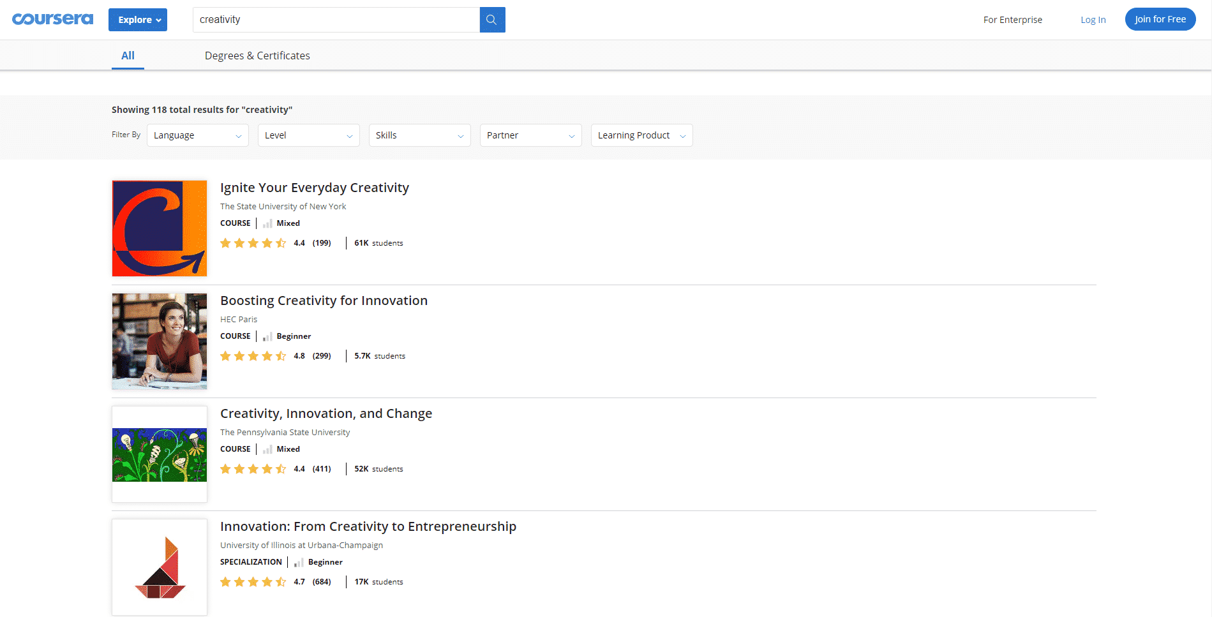Click star rating of Innovation: From Creativity specialization
The image size is (1212, 617).
point(253,582)
